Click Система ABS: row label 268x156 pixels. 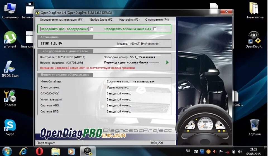pos(50,105)
